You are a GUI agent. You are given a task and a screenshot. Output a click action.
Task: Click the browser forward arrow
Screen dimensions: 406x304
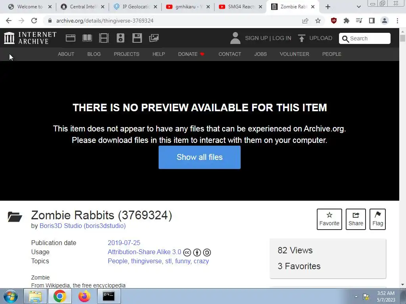[21, 21]
